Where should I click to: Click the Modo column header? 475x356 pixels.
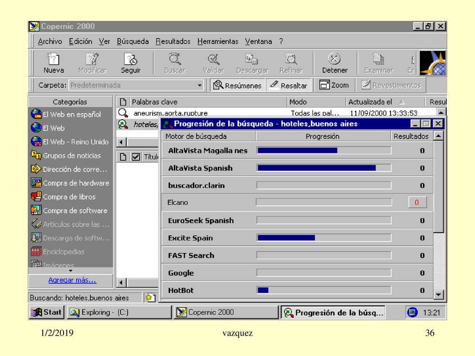(316, 102)
